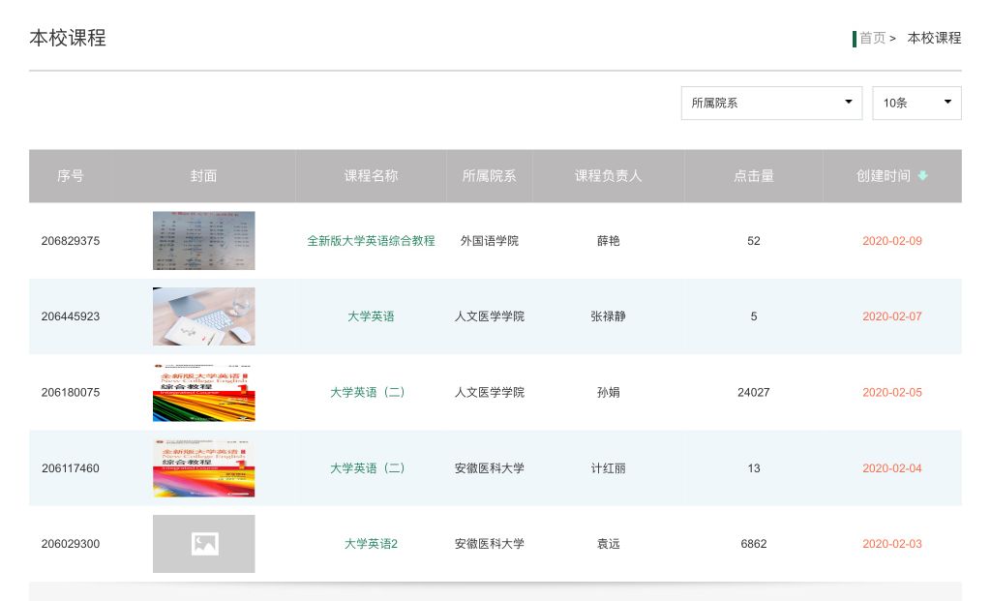991x601 pixels.
Task: Open the 全新版大学英语综合教程 course link
Action: [x=371, y=241]
